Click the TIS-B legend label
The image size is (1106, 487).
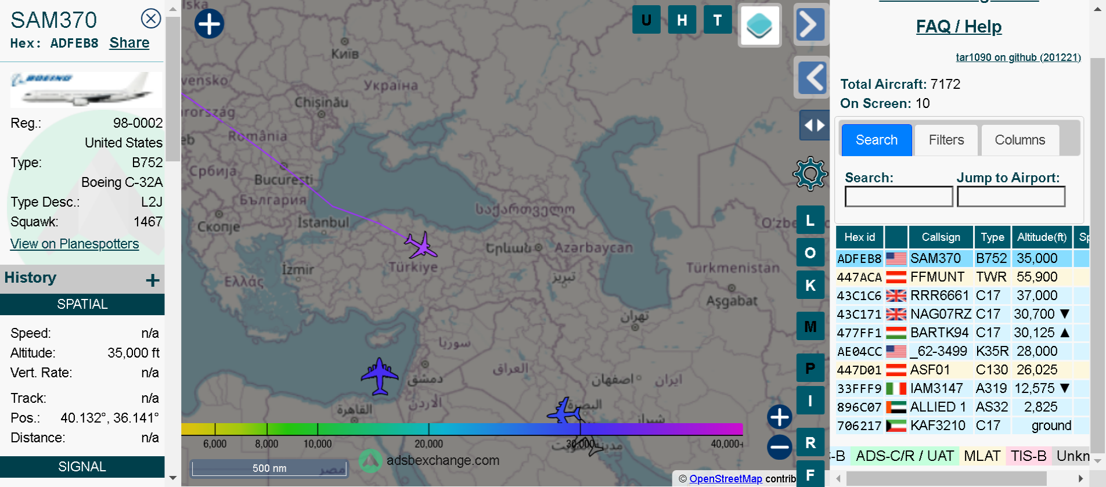click(x=1028, y=456)
